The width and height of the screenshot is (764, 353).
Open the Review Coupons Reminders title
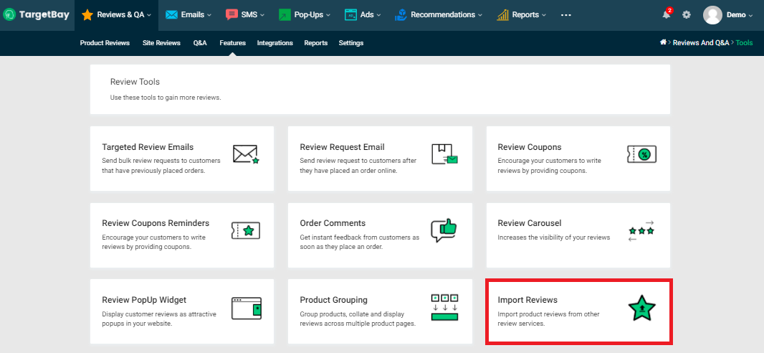pos(156,223)
